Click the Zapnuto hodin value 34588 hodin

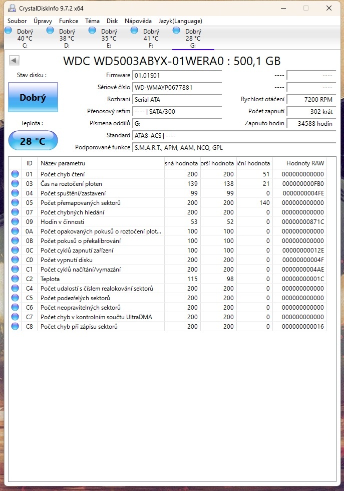pyautogui.click(x=311, y=123)
